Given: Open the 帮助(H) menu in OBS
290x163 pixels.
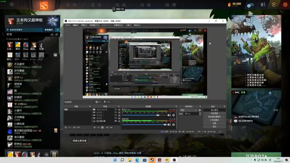Looking at the screenshot, I should pos(137,25).
